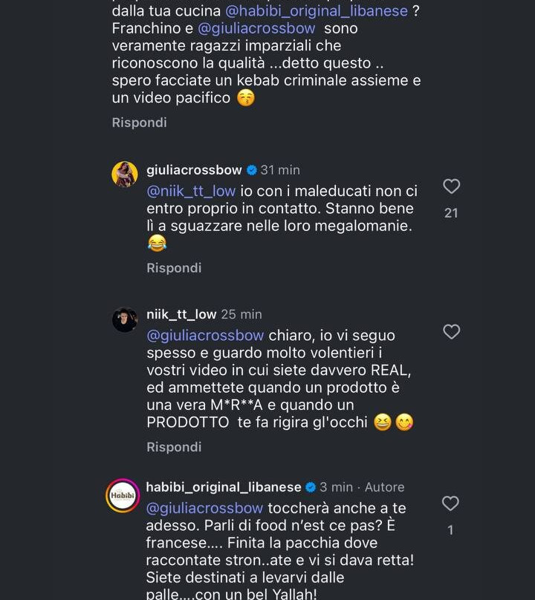Open giuliacrossbow's profile picture
The image size is (535, 600).
pyautogui.click(x=125, y=175)
